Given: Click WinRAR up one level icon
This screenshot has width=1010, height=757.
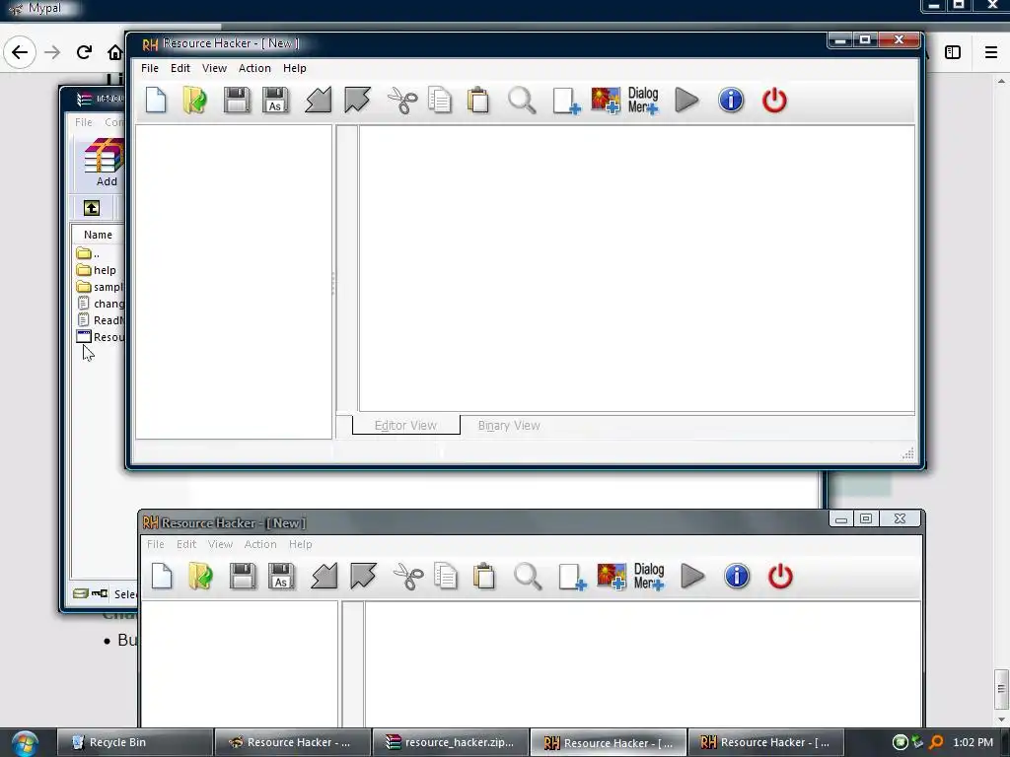Looking at the screenshot, I should pyautogui.click(x=92, y=208).
